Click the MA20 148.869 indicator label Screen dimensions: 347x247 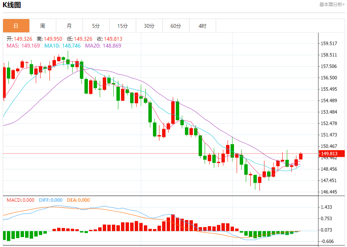(103, 46)
